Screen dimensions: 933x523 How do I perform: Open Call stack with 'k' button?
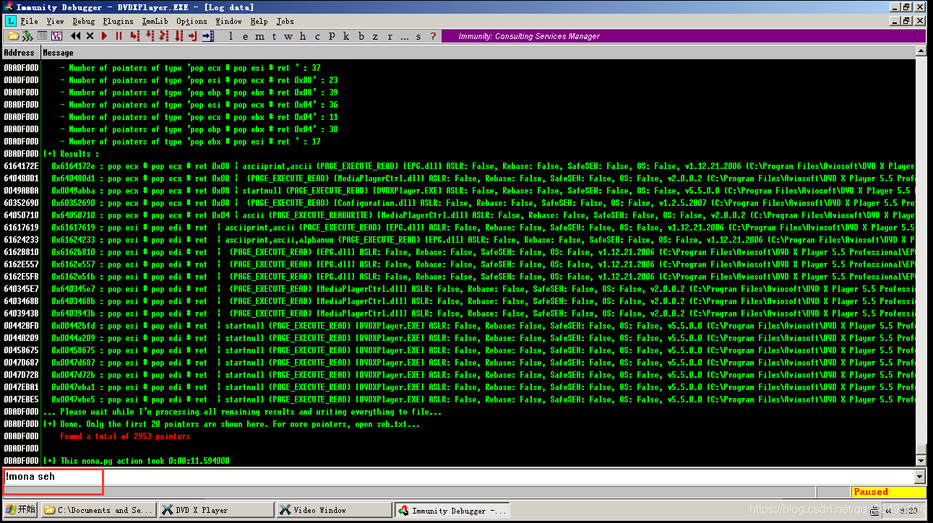click(346, 36)
